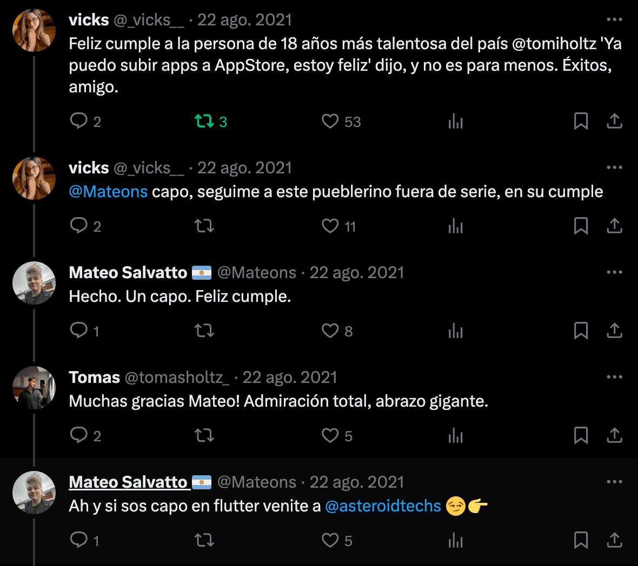Open more options menu on Tomas's tweet
638x566 pixels.
pos(614,377)
